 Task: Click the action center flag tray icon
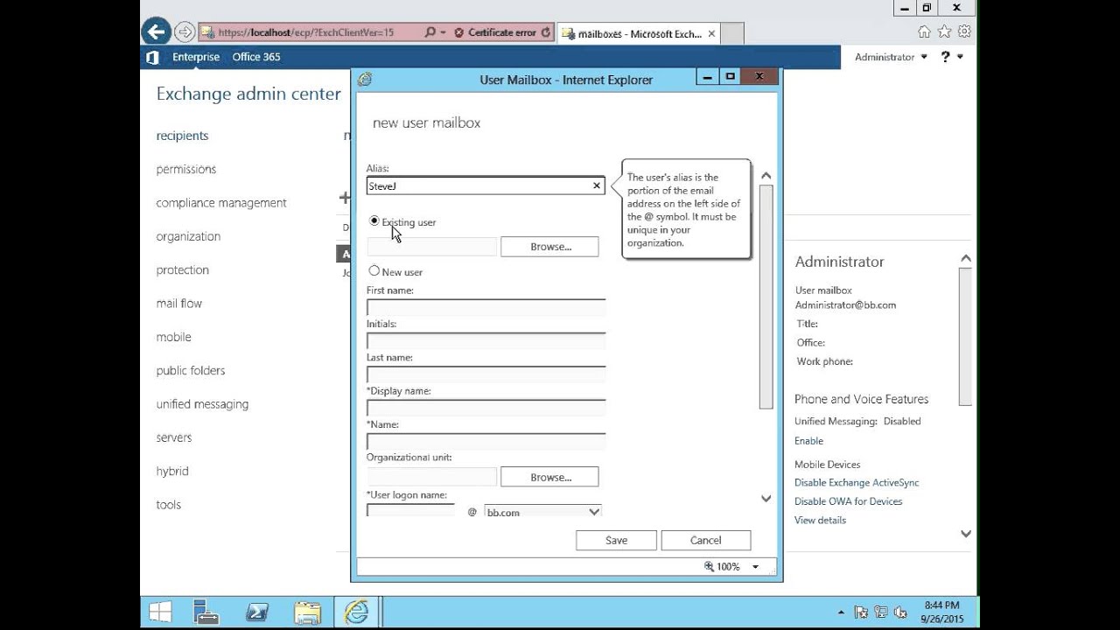point(861,612)
